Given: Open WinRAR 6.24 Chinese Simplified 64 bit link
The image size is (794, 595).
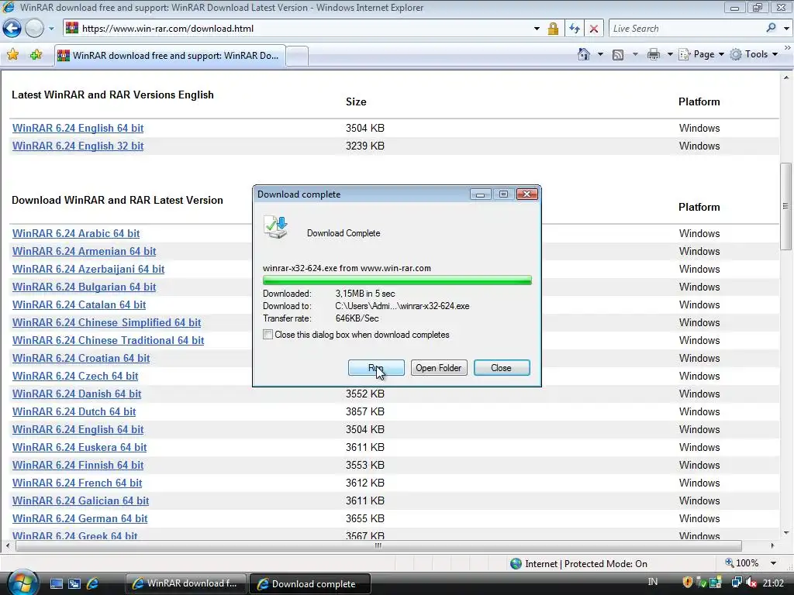Looking at the screenshot, I should click(106, 322).
